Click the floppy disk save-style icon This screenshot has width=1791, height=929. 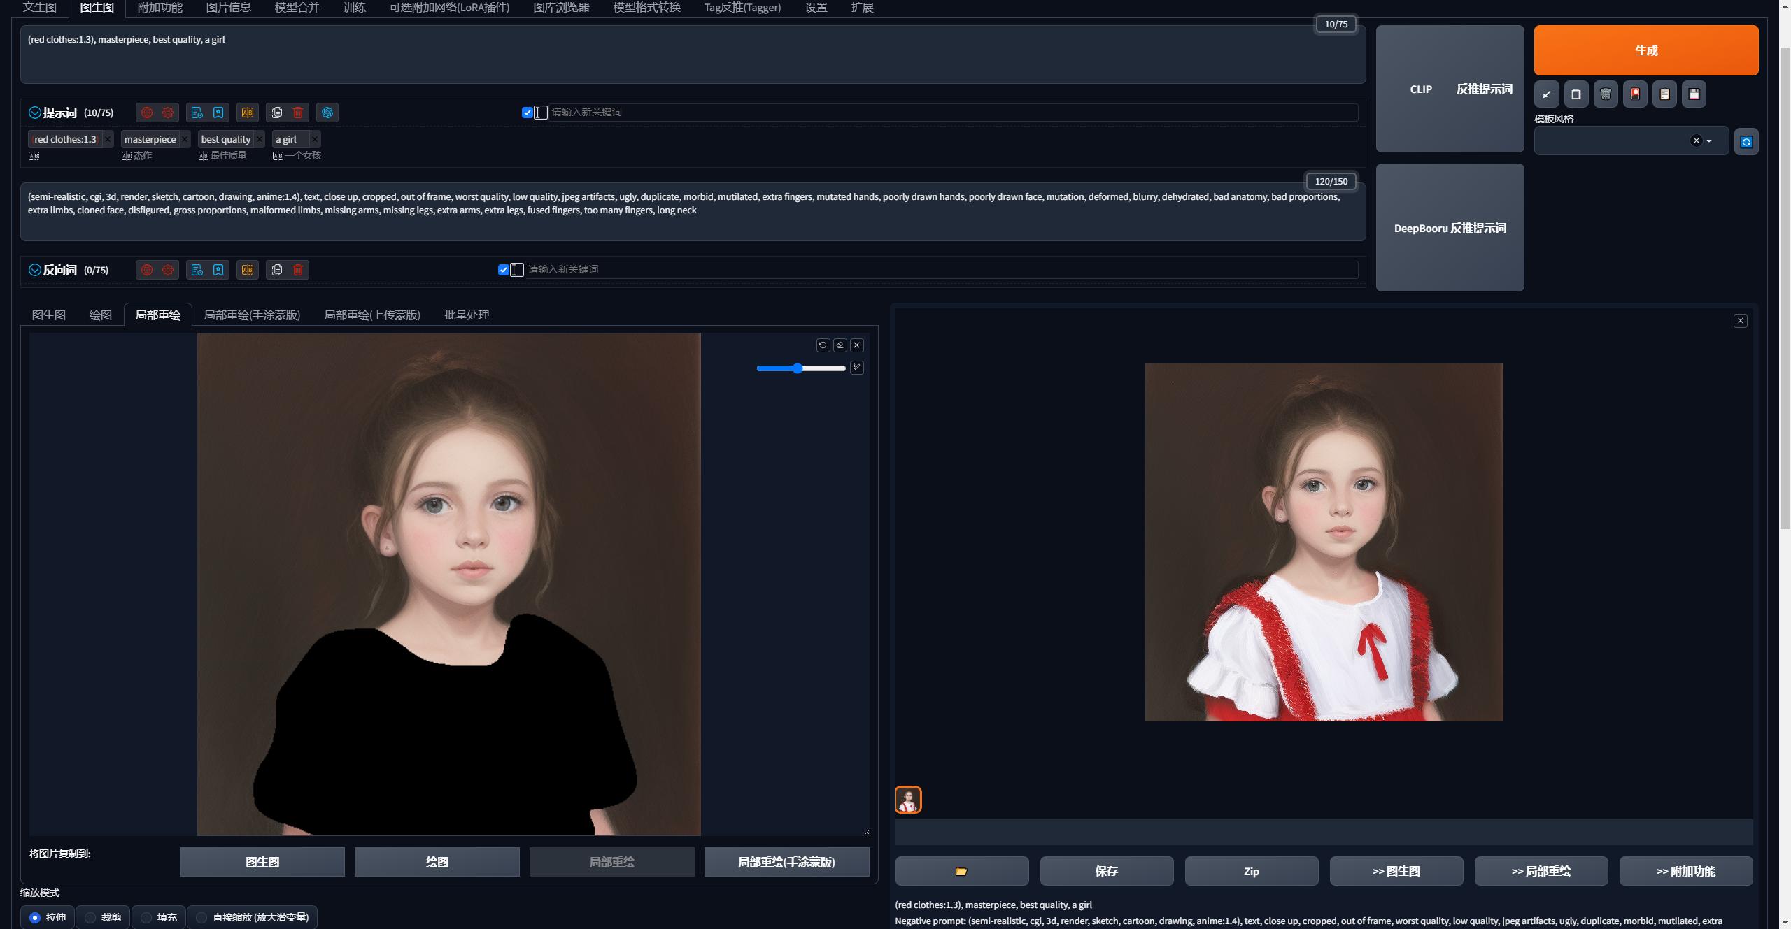1694,94
